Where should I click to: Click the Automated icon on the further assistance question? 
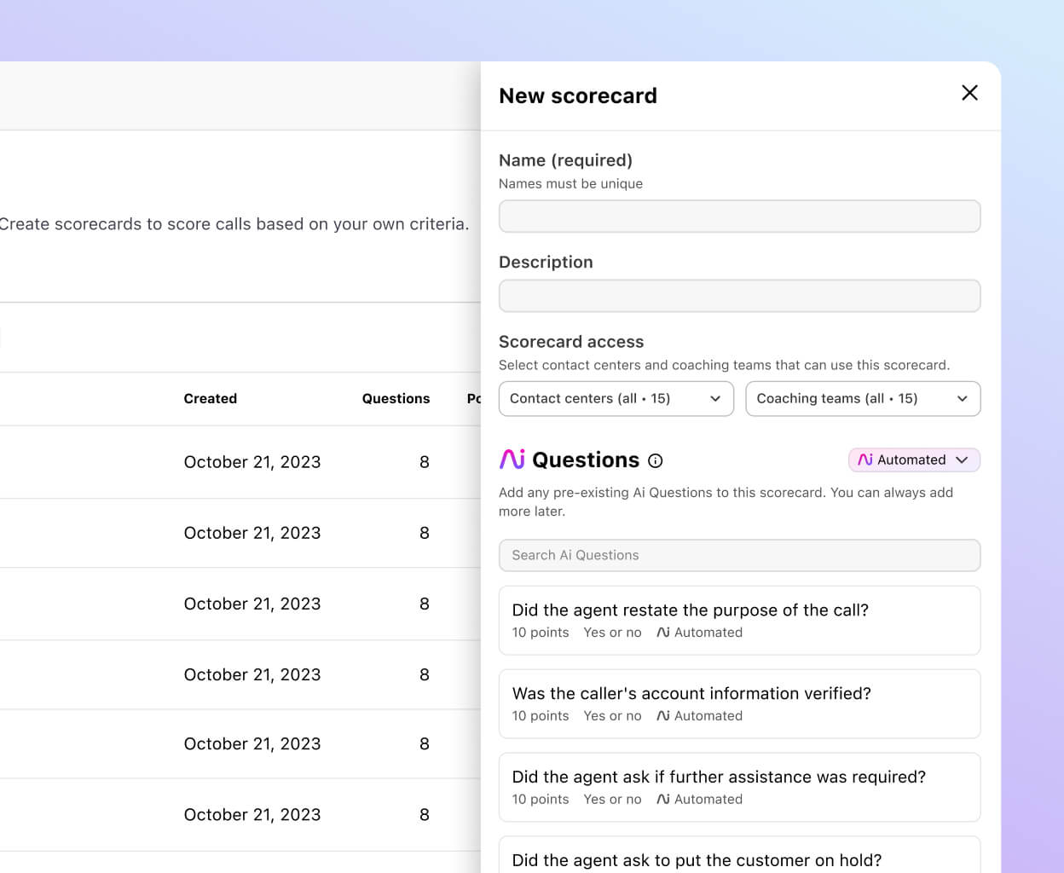pos(663,799)
